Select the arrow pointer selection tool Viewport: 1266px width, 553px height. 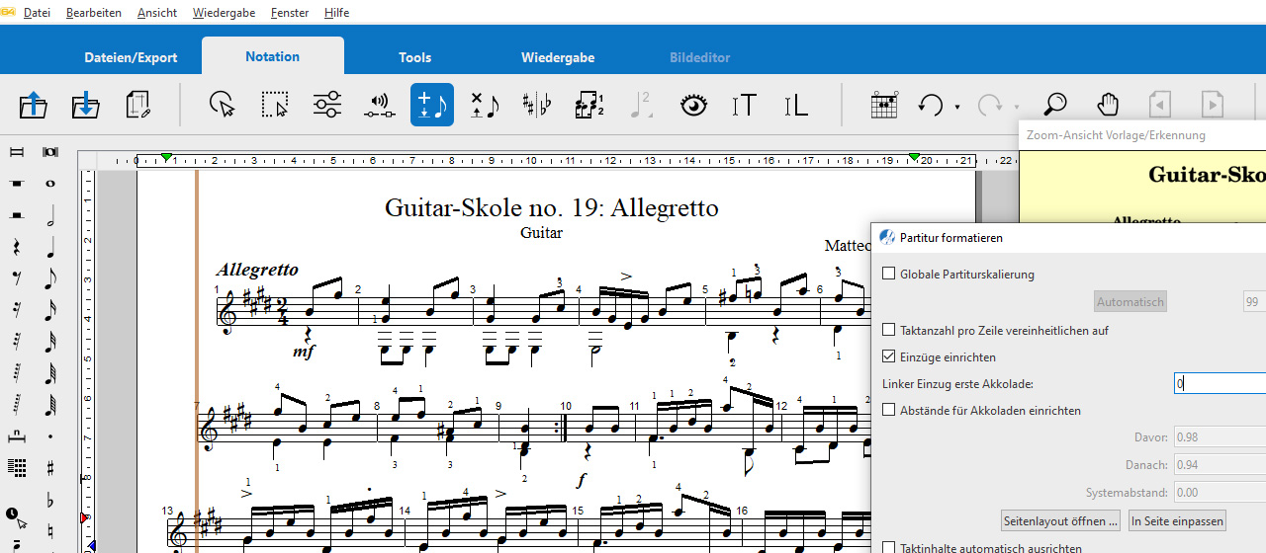click(223, 105)
